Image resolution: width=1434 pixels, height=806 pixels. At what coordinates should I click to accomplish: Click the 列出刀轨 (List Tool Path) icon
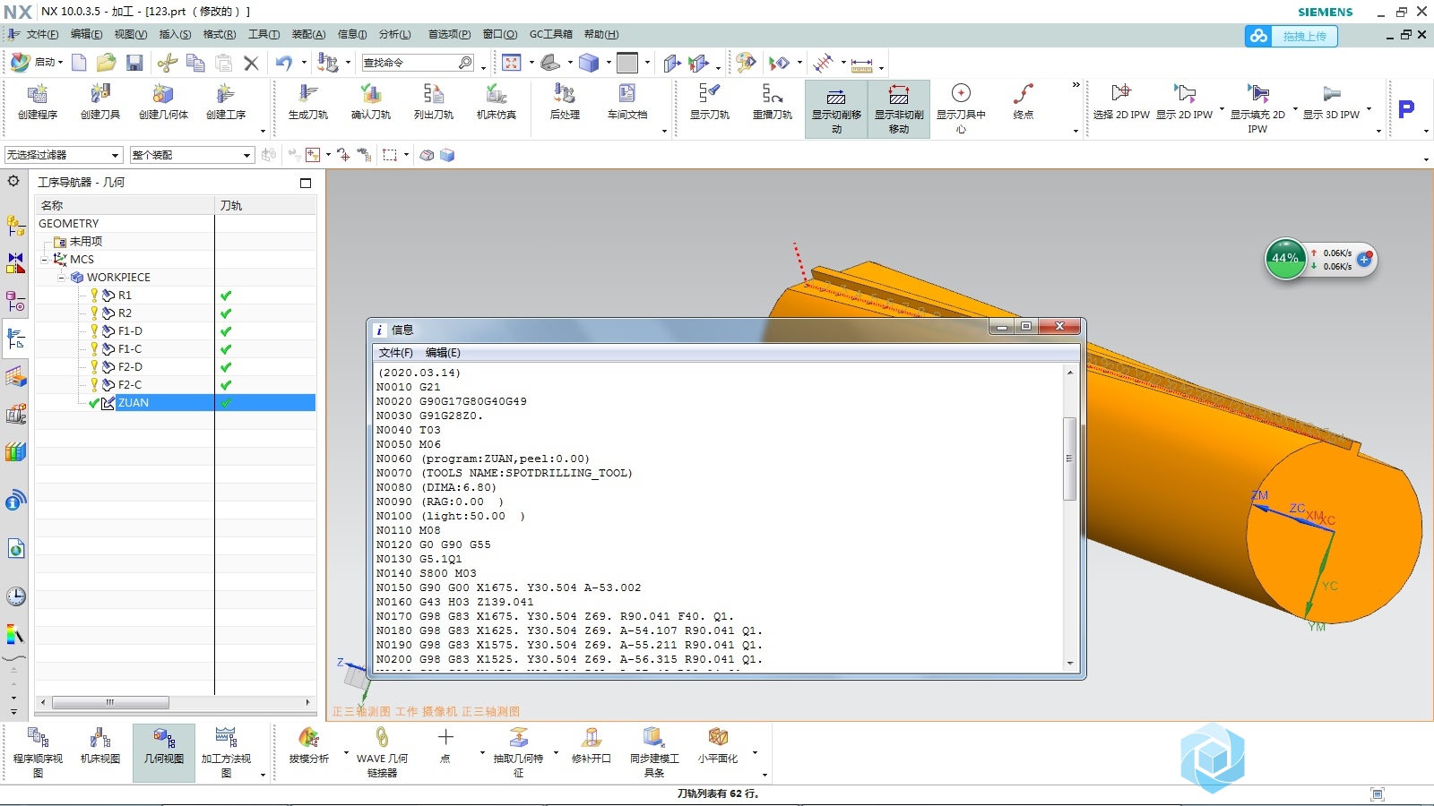coord(434,102)
